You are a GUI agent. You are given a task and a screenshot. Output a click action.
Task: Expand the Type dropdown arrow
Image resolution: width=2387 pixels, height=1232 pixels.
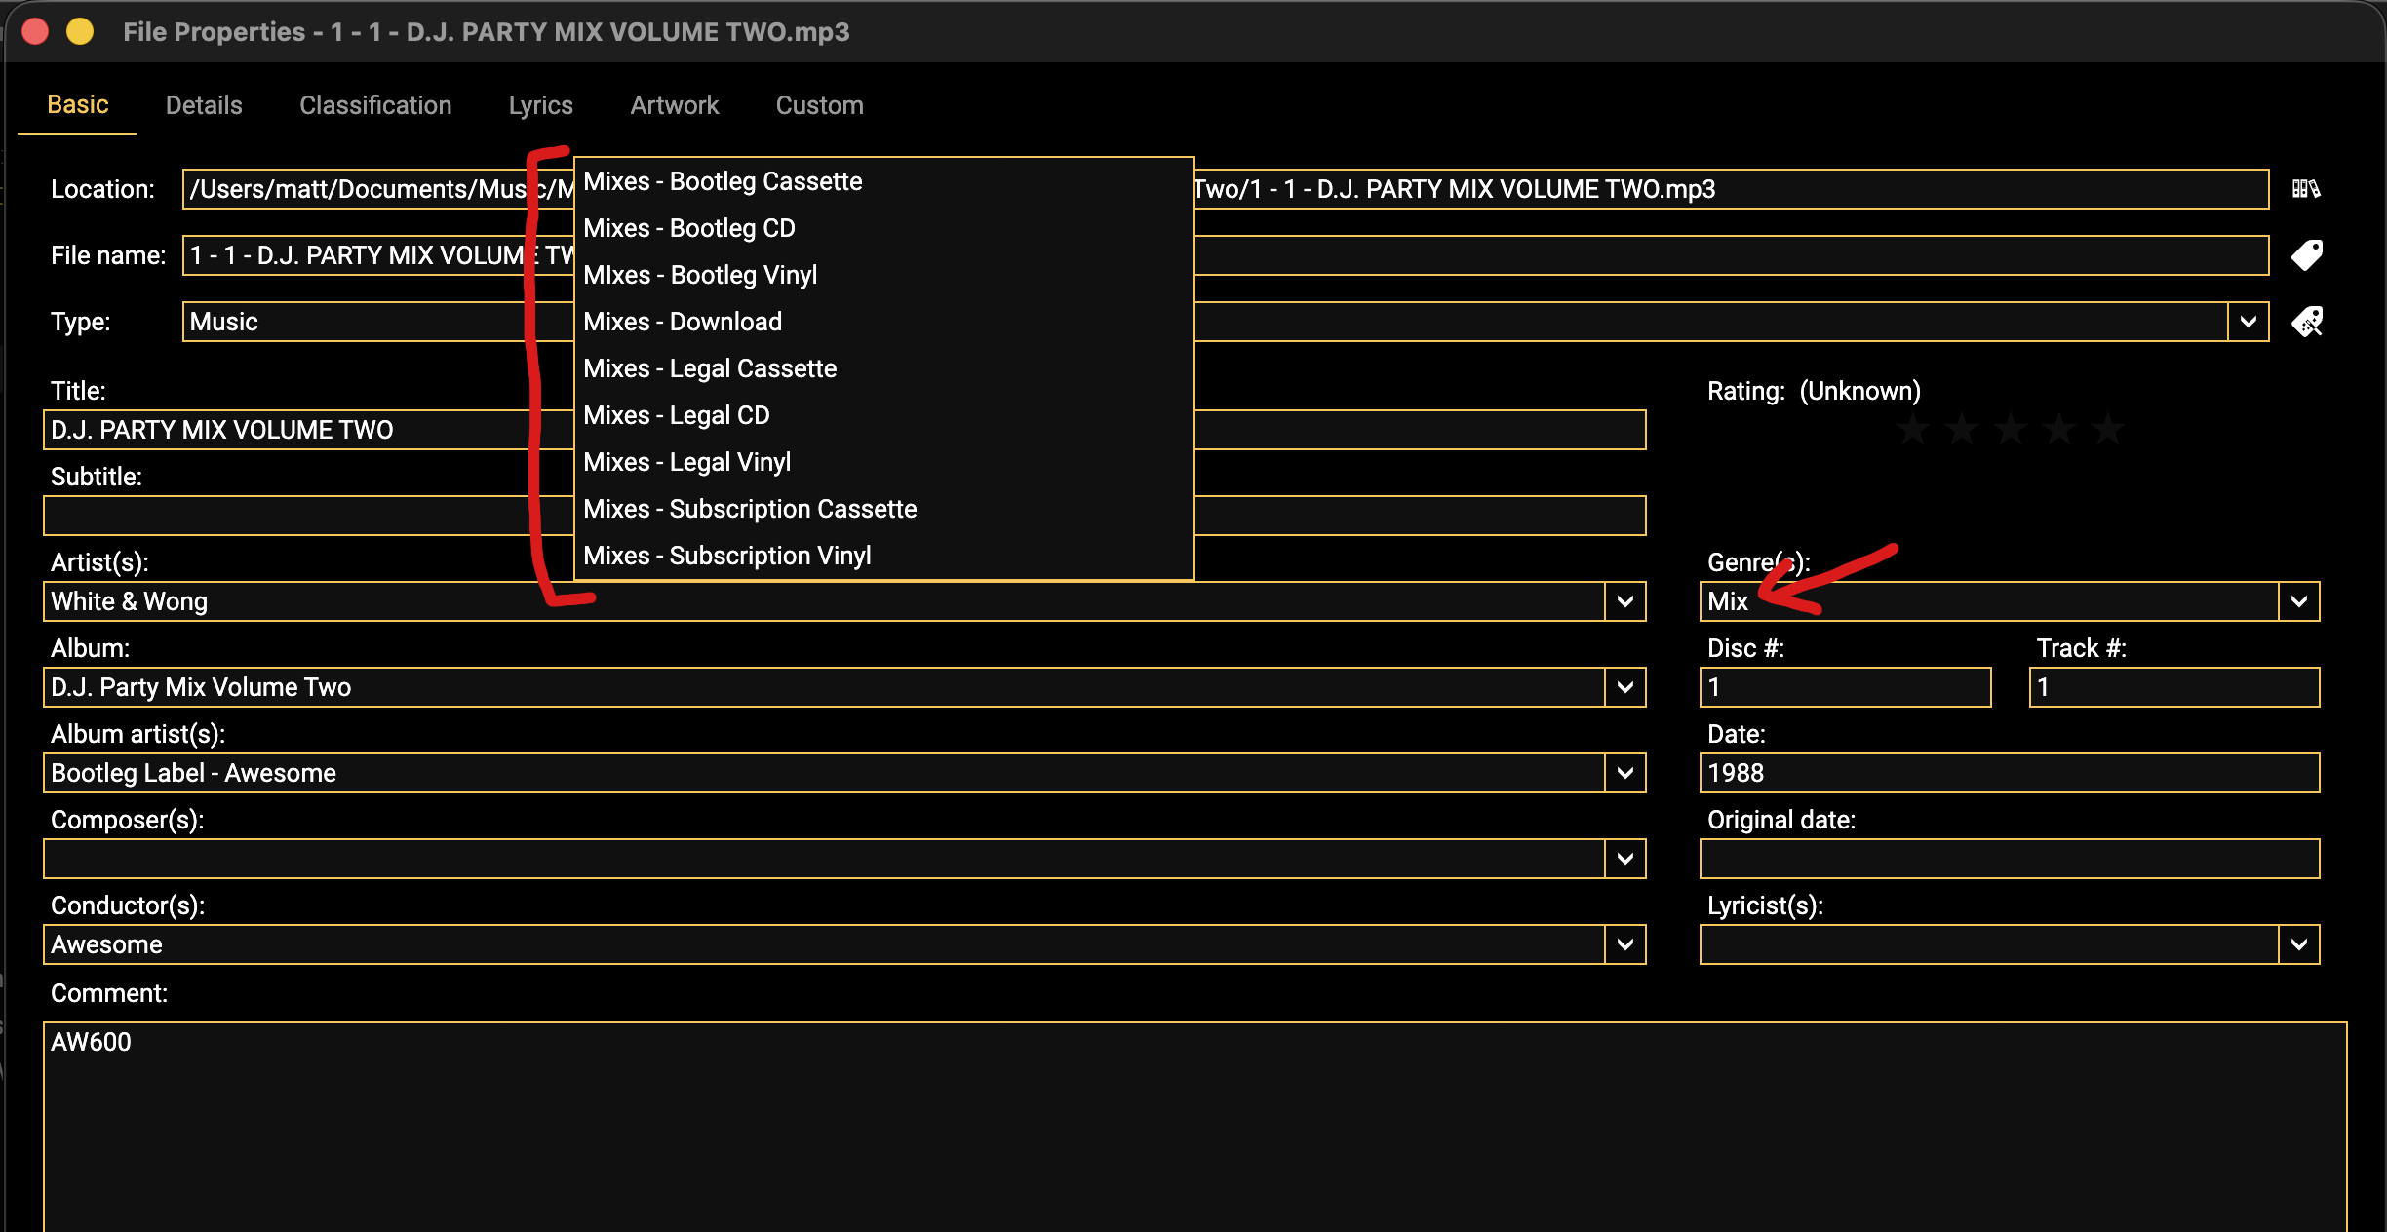tap(2249, 322)
